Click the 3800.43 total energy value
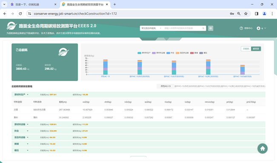Screen dimensions: 277x163 [21, 69]
